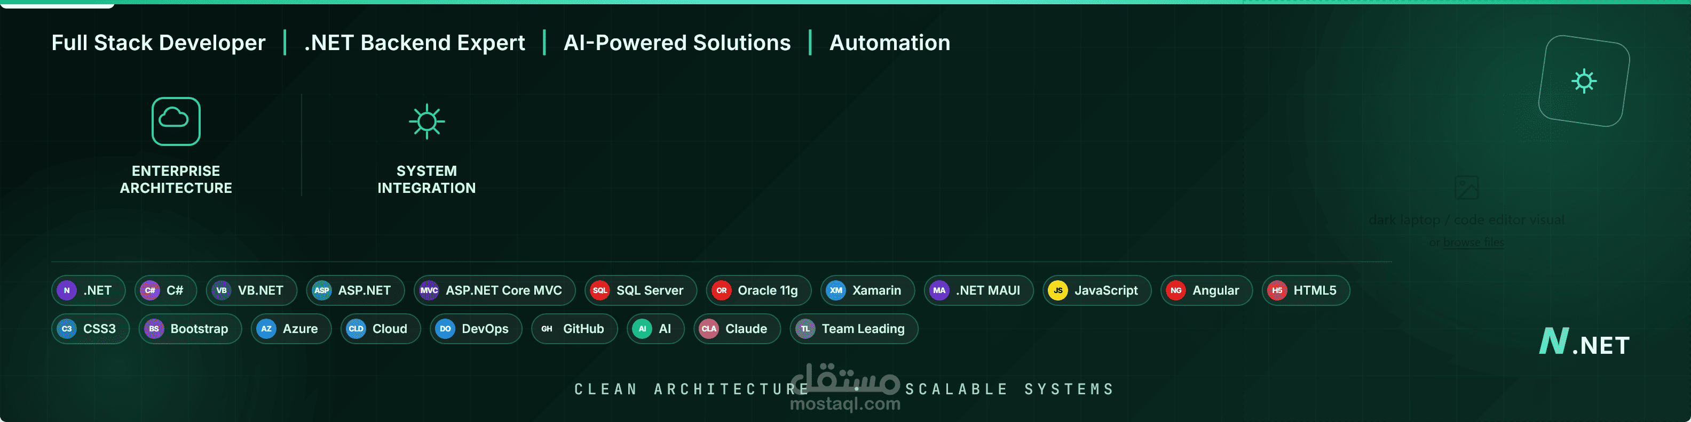
Task: Select the DevOps skill badge
Action: (476, 329)
